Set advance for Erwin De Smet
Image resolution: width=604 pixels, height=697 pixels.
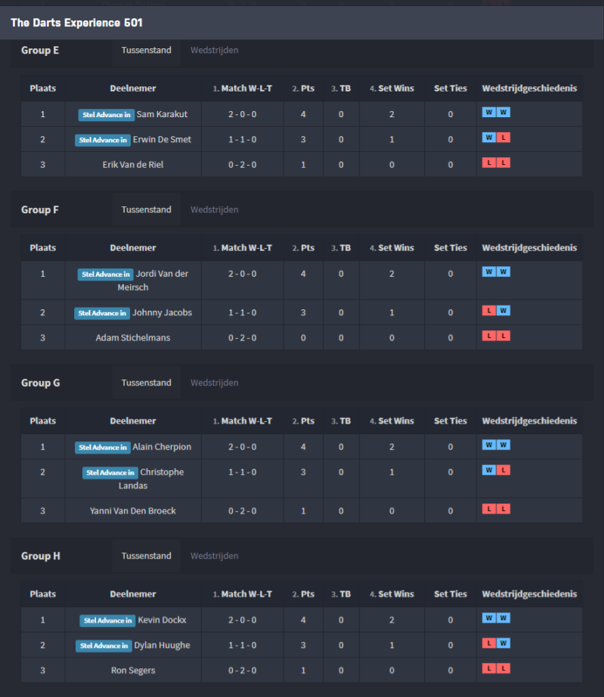coord(103,140)
